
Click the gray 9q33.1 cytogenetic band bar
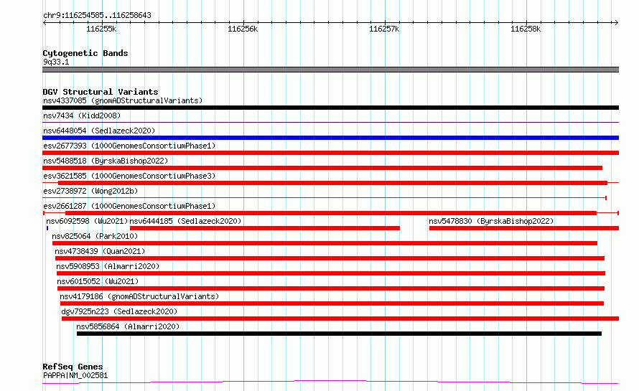pos(330,70)
